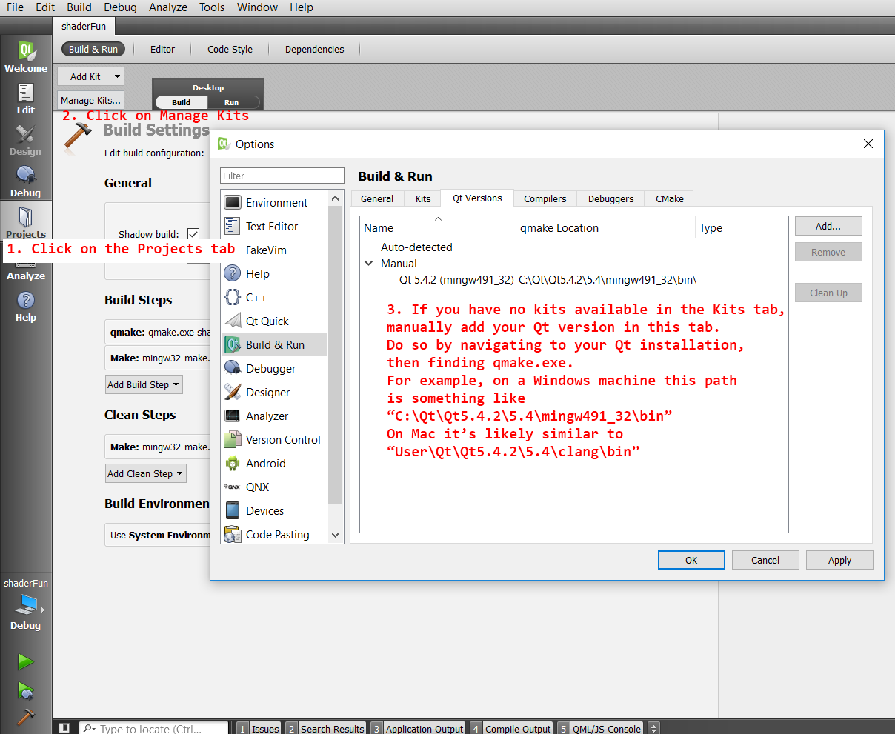Switch to Edit mode in sidebar

click(26, 99)
